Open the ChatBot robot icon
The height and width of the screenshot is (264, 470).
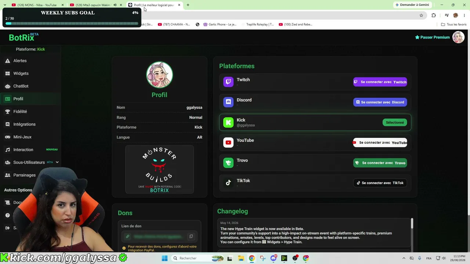(x=7, y=86)
